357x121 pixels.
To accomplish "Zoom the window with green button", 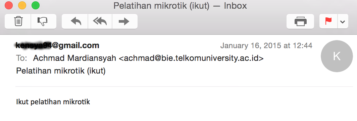I will point(36,5).
